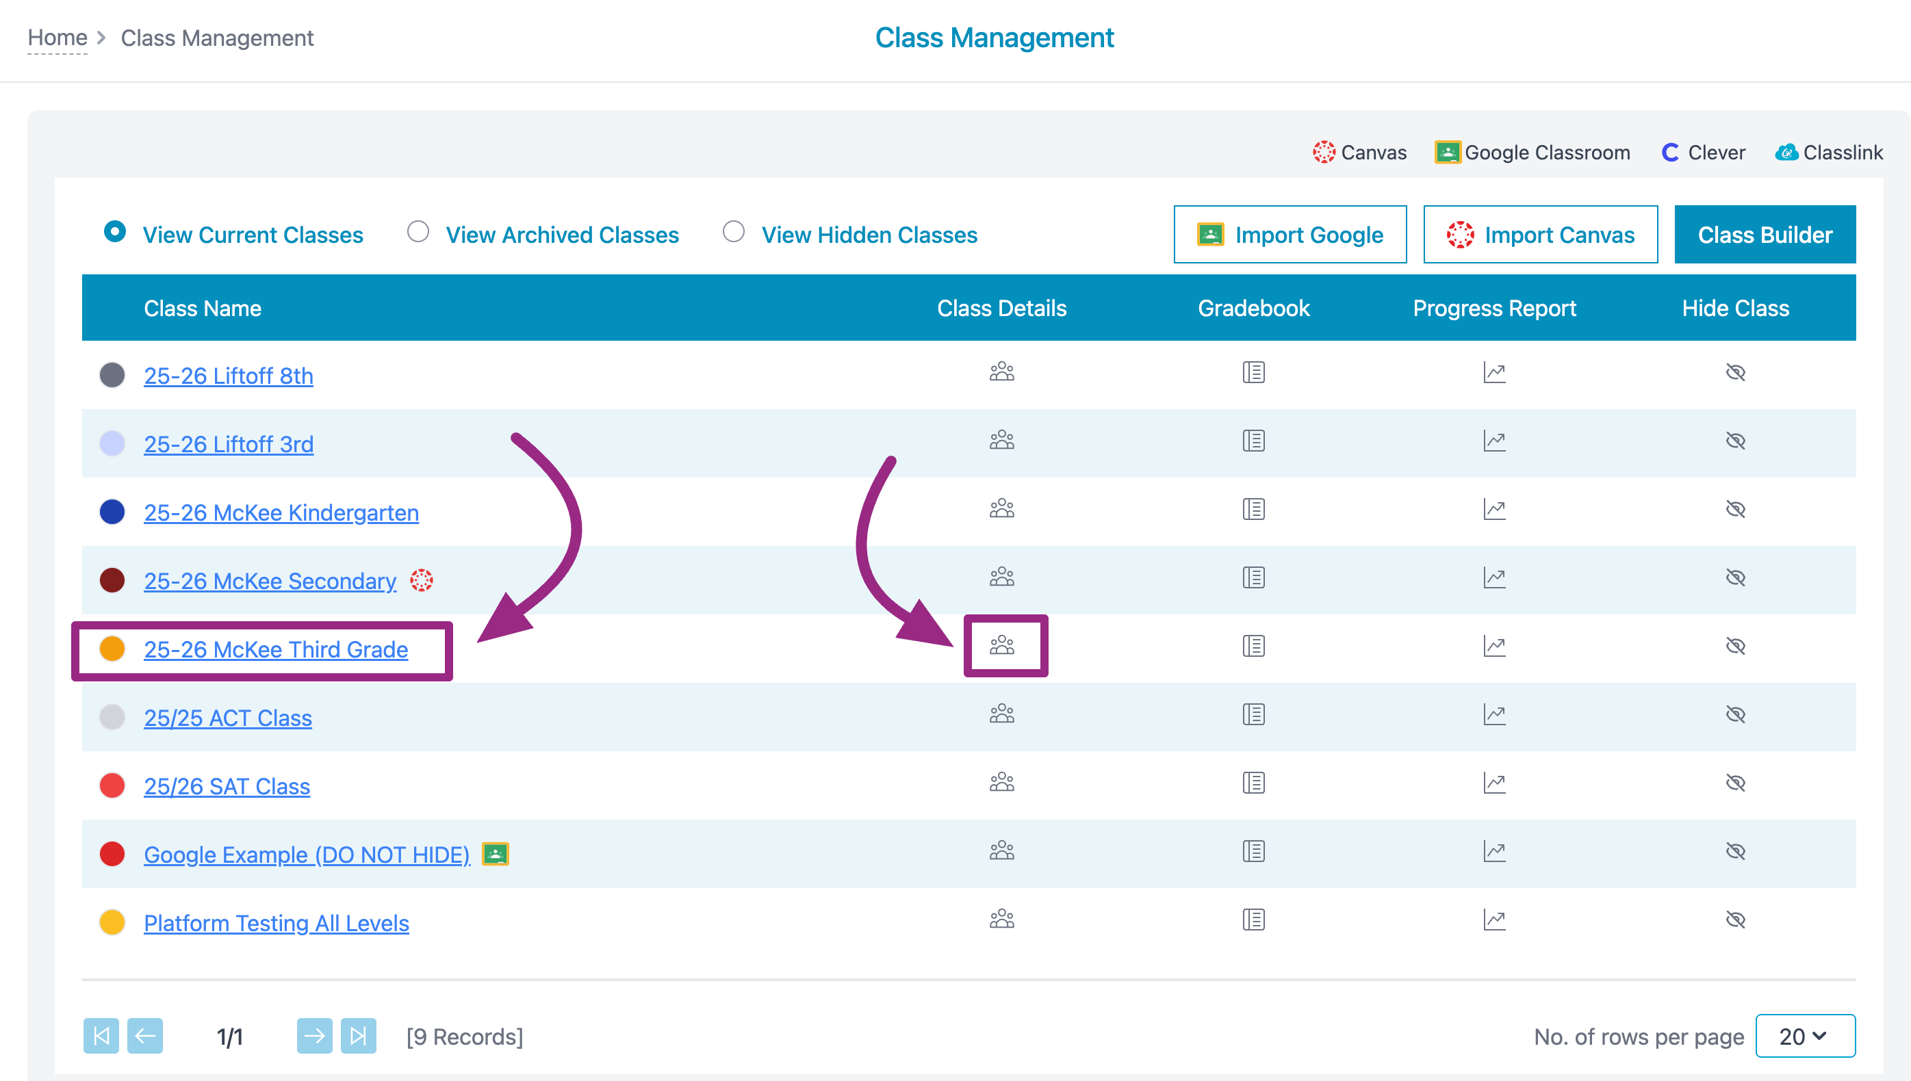Go to next page arrow
The height and width of the screenshot is (1081, 1911).
coord(314,1036)
